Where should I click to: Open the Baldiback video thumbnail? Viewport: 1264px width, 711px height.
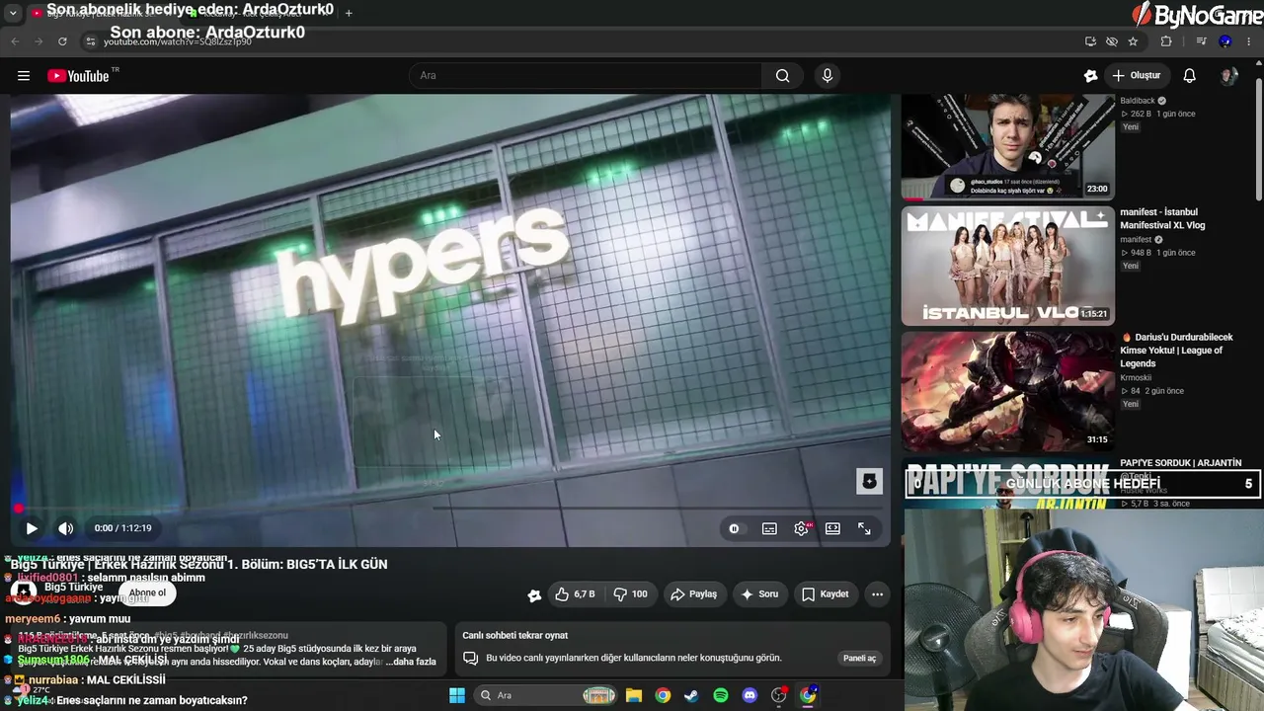click(x=1007, y=146)
